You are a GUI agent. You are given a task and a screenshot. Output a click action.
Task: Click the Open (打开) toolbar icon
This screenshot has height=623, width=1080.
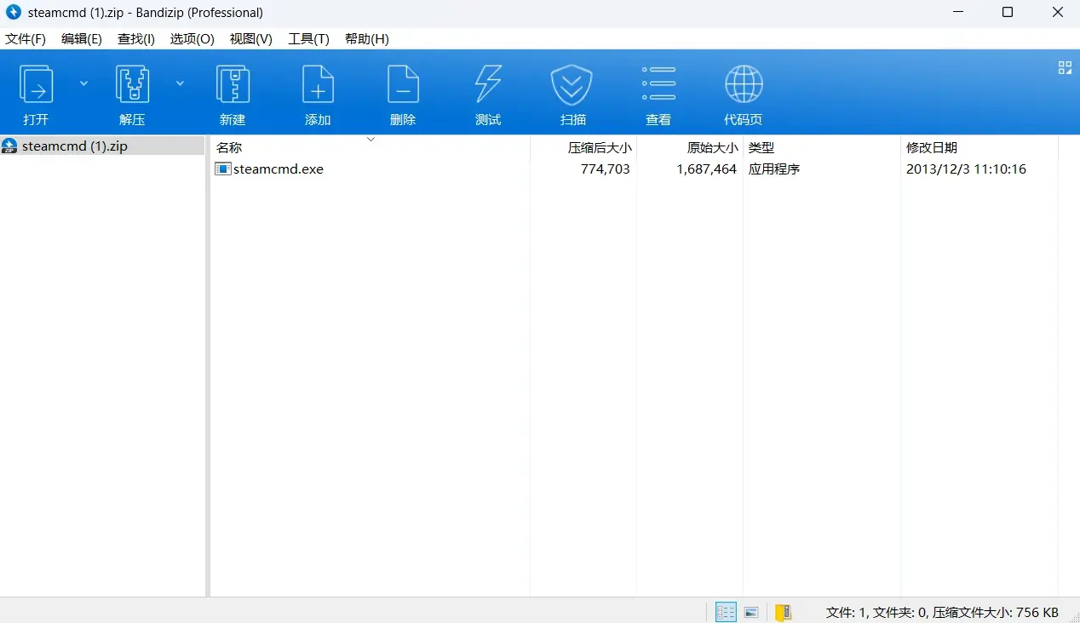tap(36, 85)
